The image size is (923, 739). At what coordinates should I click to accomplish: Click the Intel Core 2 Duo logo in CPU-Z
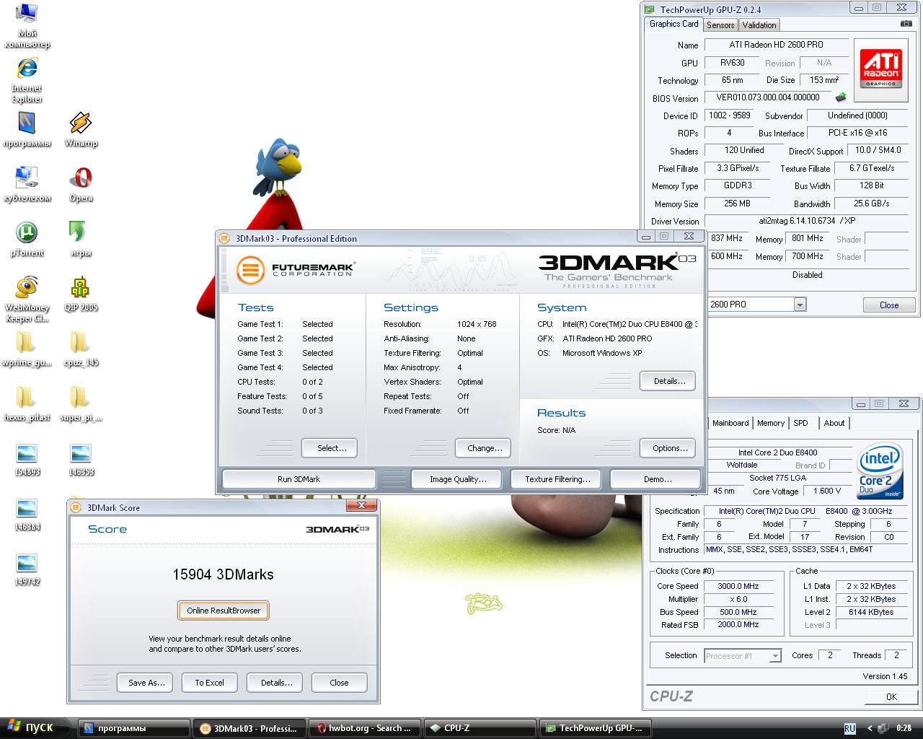pos(880,472)
